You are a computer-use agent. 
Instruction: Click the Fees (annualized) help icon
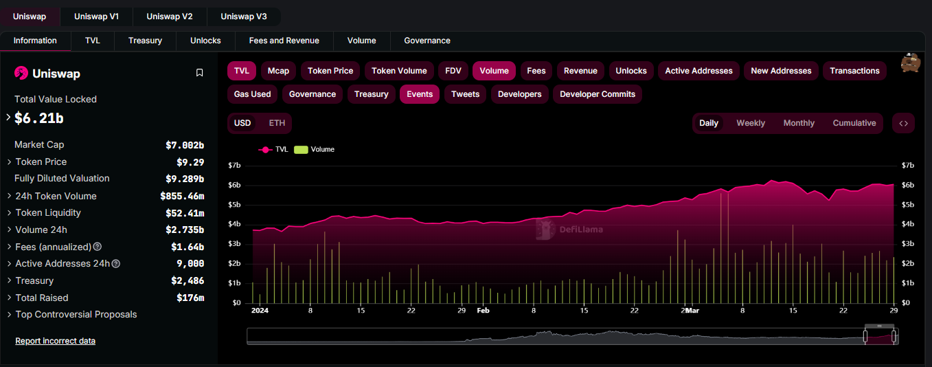coord(98,247)
